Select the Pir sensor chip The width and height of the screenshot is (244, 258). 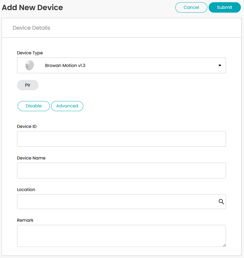(x=28, y=85)
